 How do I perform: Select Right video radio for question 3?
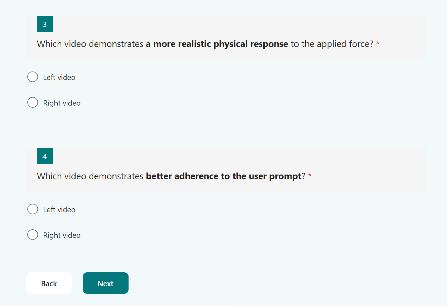pos(33,103)
